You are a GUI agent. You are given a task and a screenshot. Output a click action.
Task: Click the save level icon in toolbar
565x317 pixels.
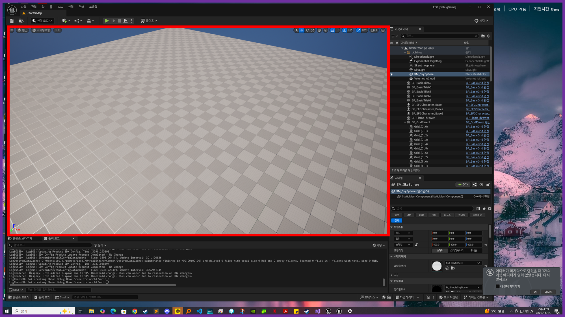(x=12, y=21)
